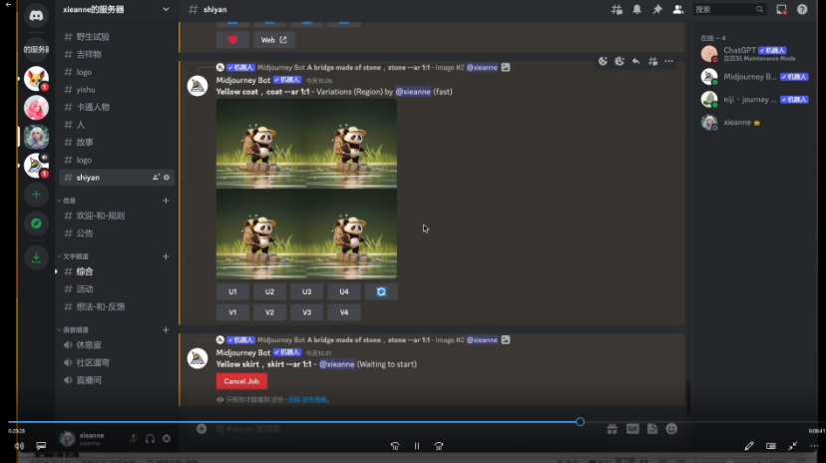Add reaction on hovered Midjourney message
The height and width of the screenshot is (463, 826).
[x=603, y=61]
